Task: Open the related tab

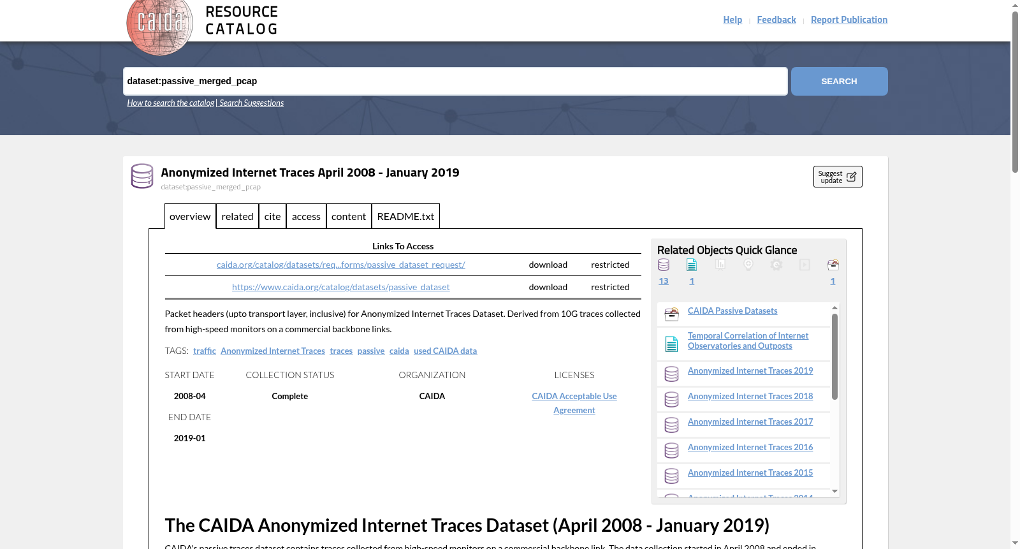Action: pyautogui.click(x=237, y=216)
